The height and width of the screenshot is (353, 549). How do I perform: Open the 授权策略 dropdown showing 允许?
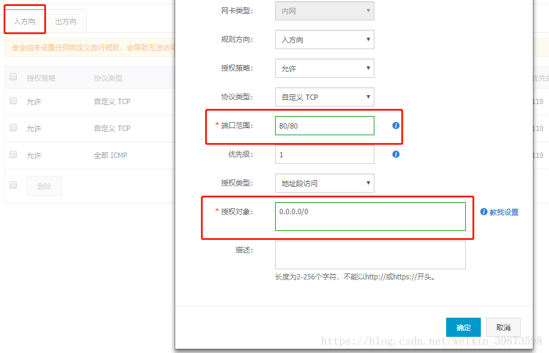tap(325, 68)
